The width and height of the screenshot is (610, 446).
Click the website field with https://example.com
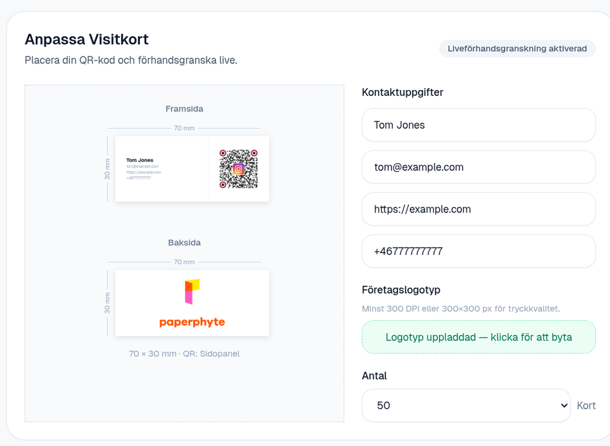pyautogui.click(x=478, y=209)
